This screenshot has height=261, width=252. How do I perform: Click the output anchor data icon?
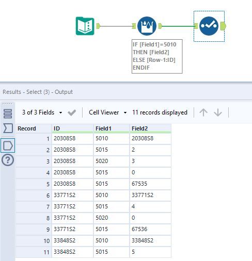pos(8,145)
